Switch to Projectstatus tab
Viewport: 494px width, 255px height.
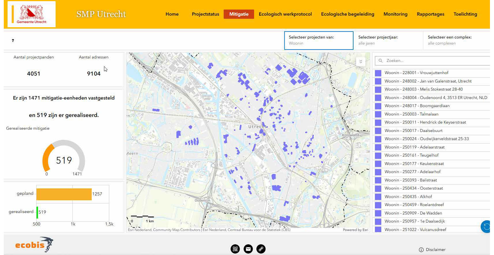pos(205,14)
